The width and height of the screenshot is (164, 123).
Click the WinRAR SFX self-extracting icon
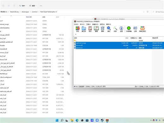[143, 29]
